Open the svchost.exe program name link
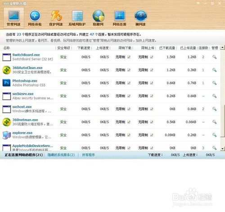This screenshot has height=212, width=225. click(22, 107)
